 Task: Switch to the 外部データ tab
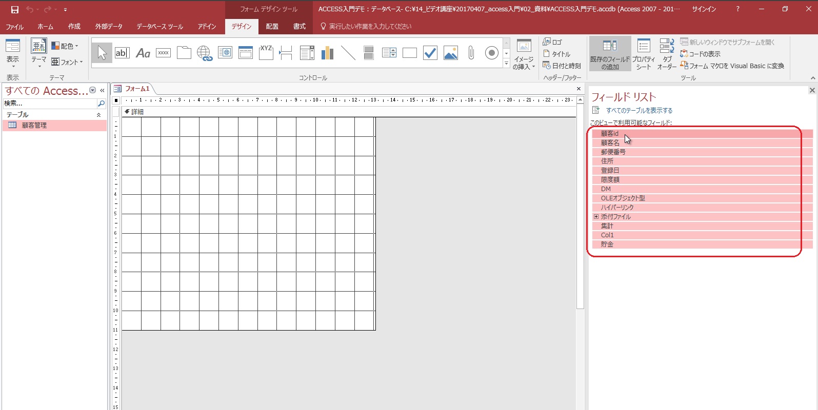tap(109, 27)
